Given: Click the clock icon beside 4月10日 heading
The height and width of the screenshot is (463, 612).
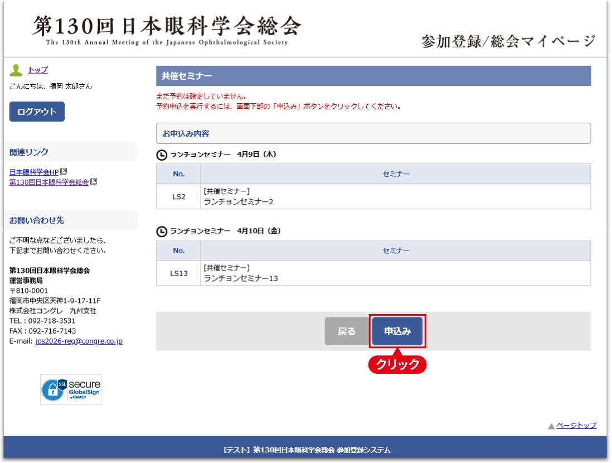Looking at the screenshot, I should pos(162,231).
